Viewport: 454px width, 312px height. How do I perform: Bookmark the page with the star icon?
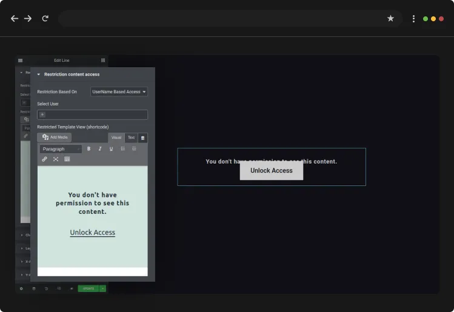(390, 19)
